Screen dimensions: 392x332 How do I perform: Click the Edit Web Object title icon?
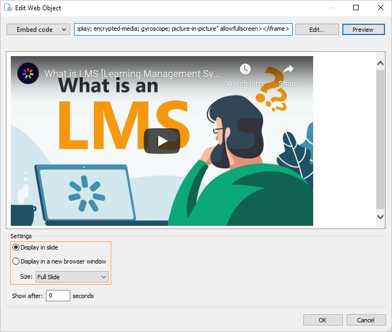point(8,8)
